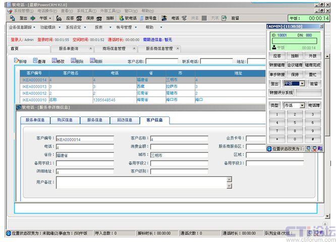Click the 新增 (add) icon in the record toolbar

[x=17, y=61]
